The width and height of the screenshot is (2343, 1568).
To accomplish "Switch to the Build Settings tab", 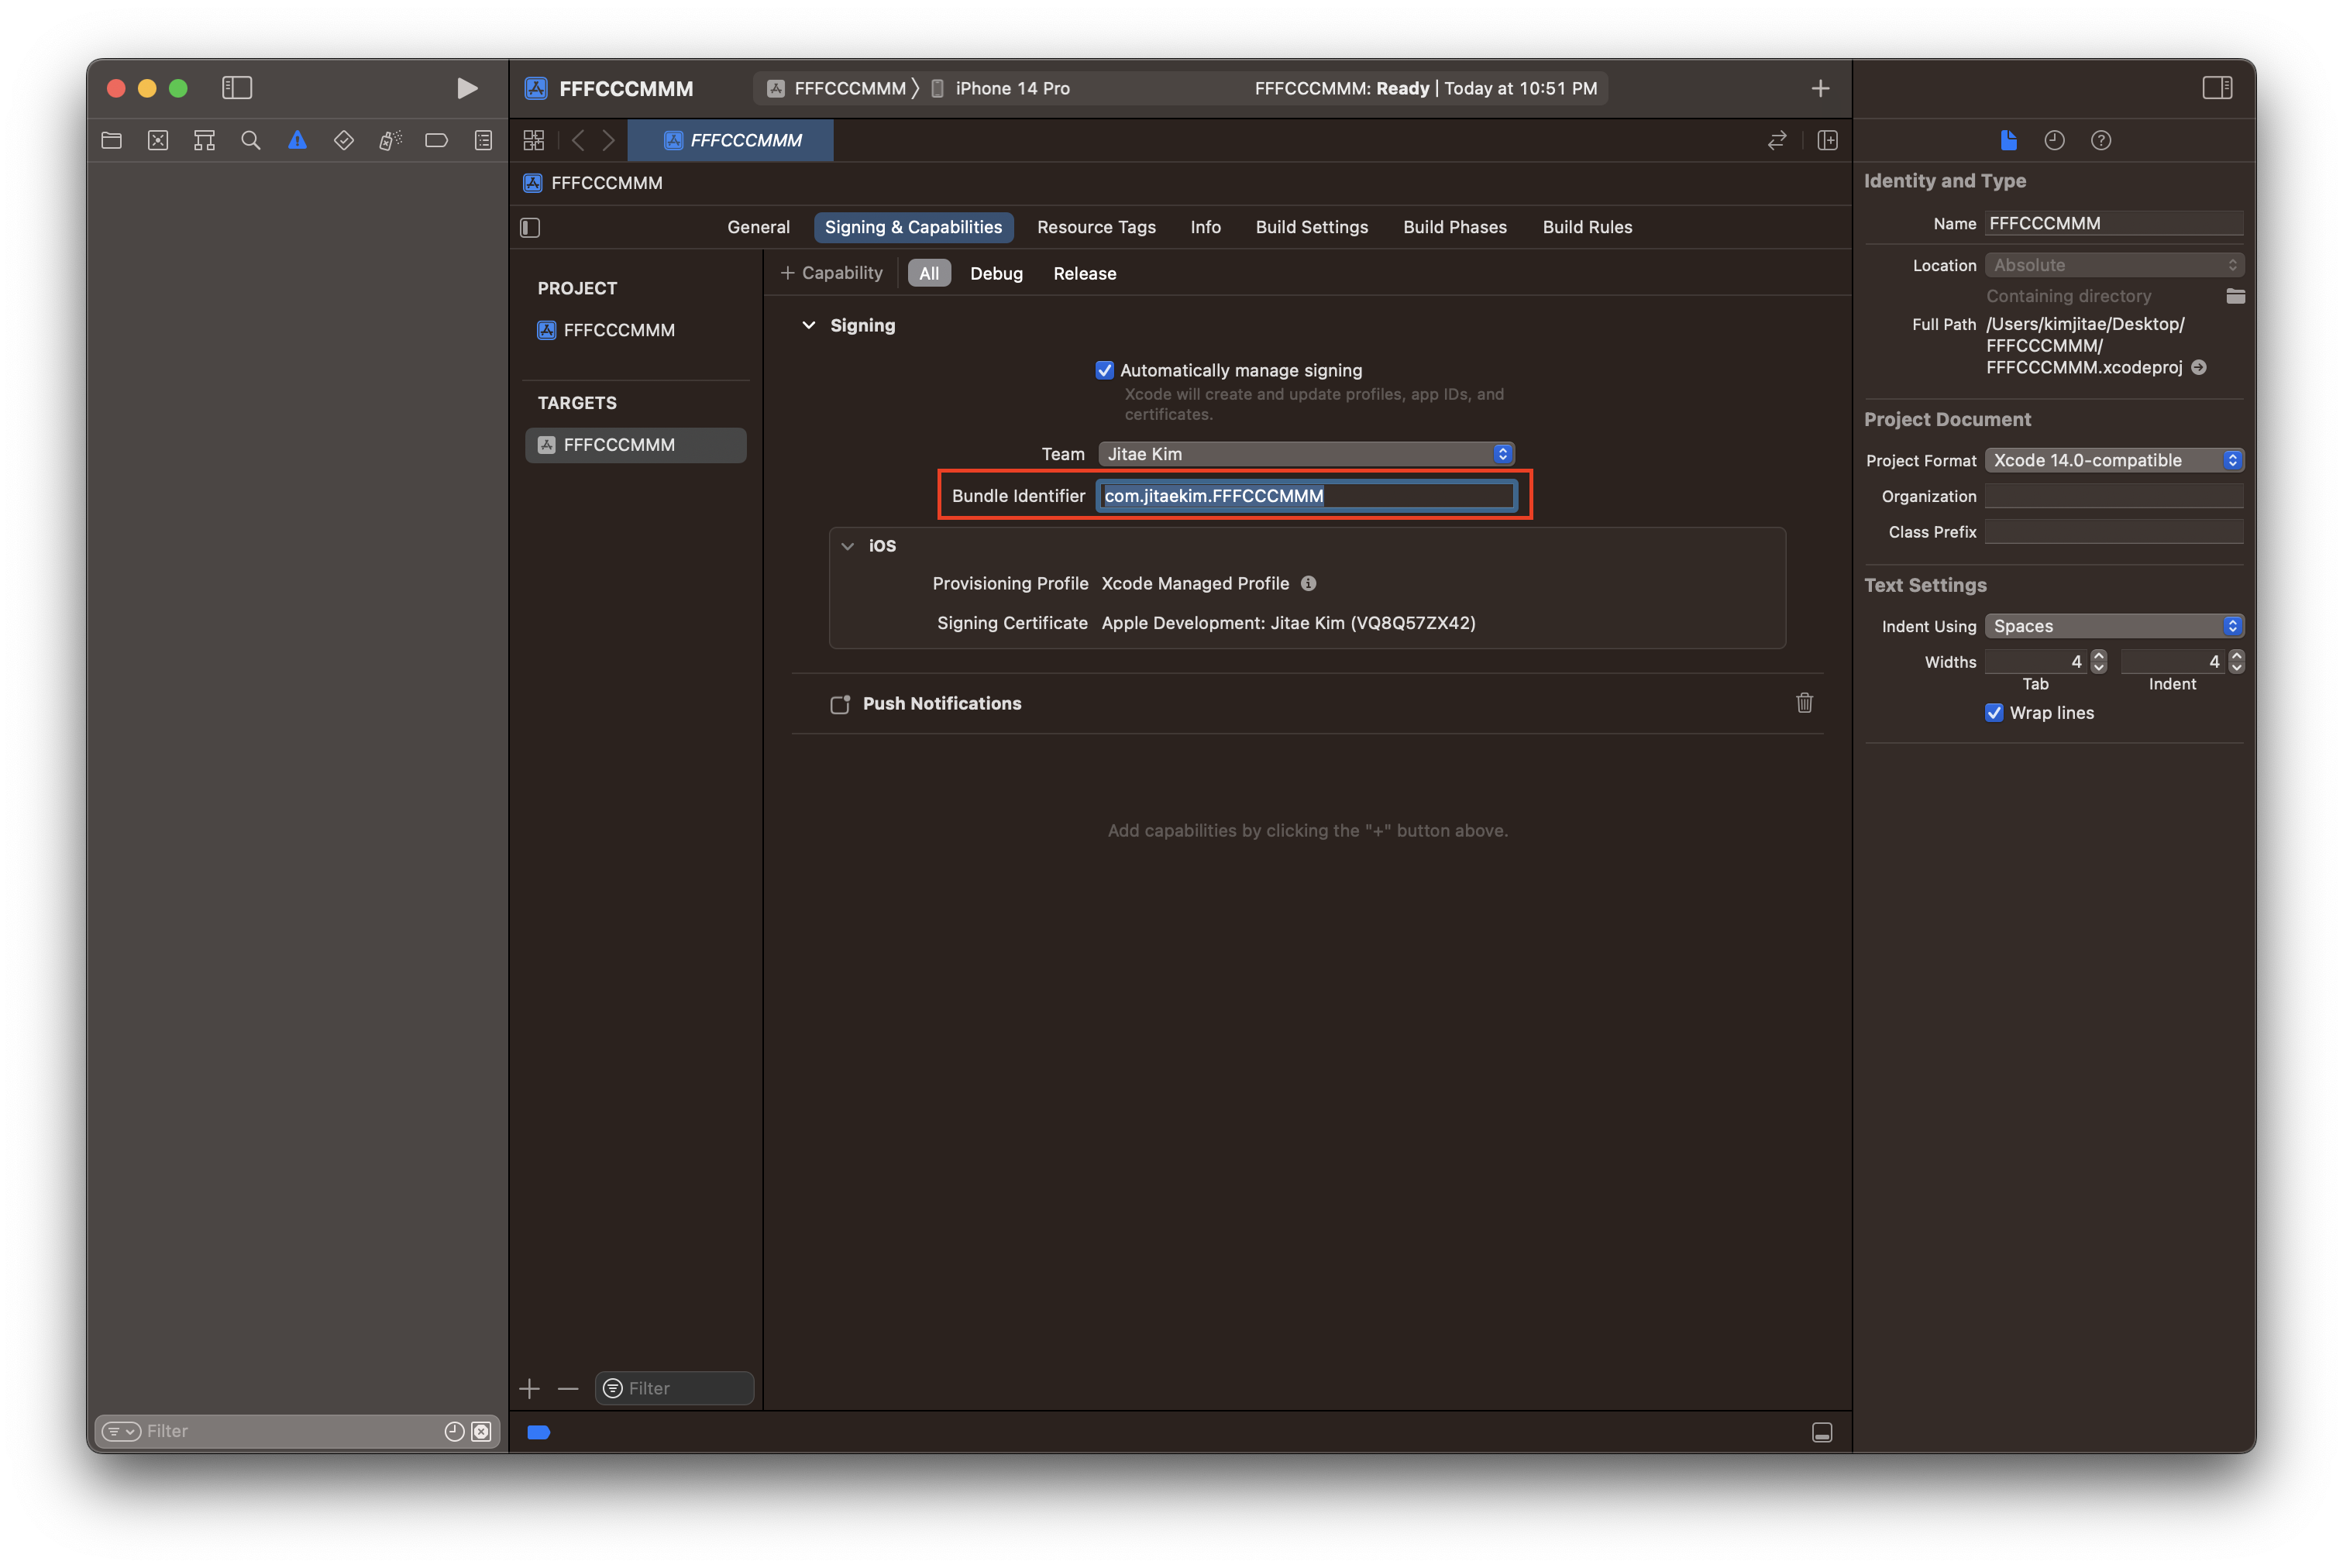I will (x=1311, y=227).
